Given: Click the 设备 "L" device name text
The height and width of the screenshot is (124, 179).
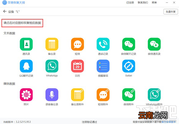Looking at the screenshot, I should tap(14, 12).
